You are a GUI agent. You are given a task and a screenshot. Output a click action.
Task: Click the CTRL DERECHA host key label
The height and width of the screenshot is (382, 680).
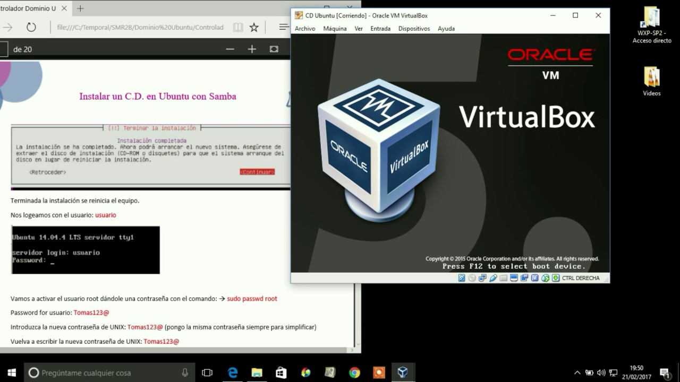pyautogui.click(x=581, y=278)
